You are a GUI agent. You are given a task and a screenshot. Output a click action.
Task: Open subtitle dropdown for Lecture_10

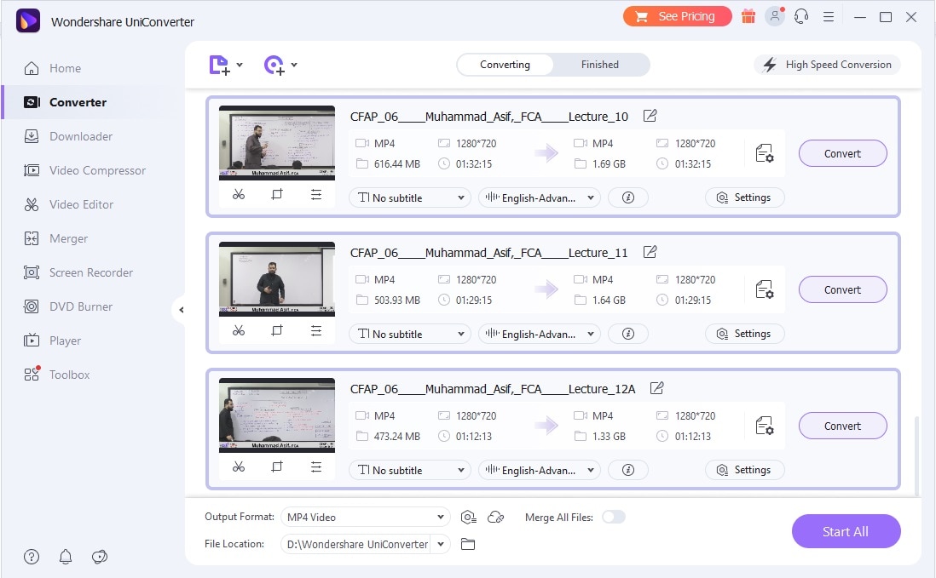pyautogui.click(x=410, y=197)
